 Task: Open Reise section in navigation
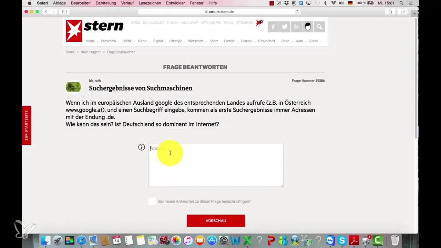pos(285,41)
